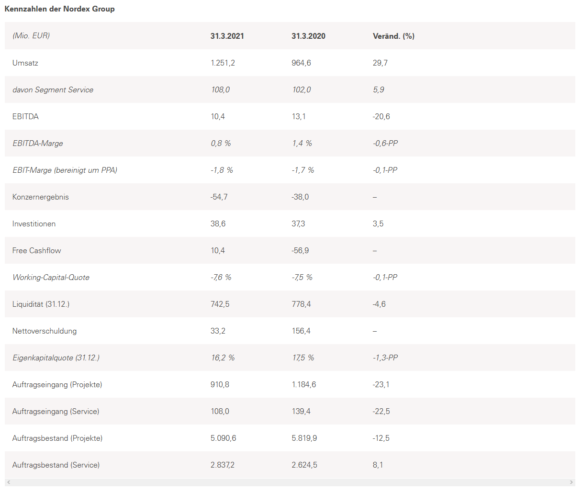This screenshot has width=582, height=492.
Task: Click the davon Segment Service row label
Action: pyautogui.click(x=53, y=89)
